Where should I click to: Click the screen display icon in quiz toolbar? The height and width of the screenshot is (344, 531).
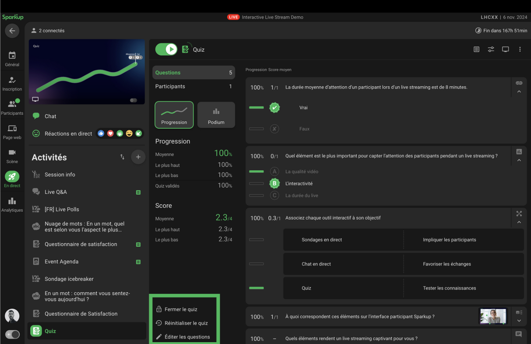click(505, 49)
